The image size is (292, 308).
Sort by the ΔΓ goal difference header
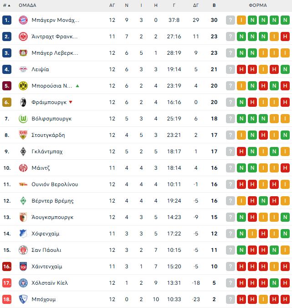(196, 5)
